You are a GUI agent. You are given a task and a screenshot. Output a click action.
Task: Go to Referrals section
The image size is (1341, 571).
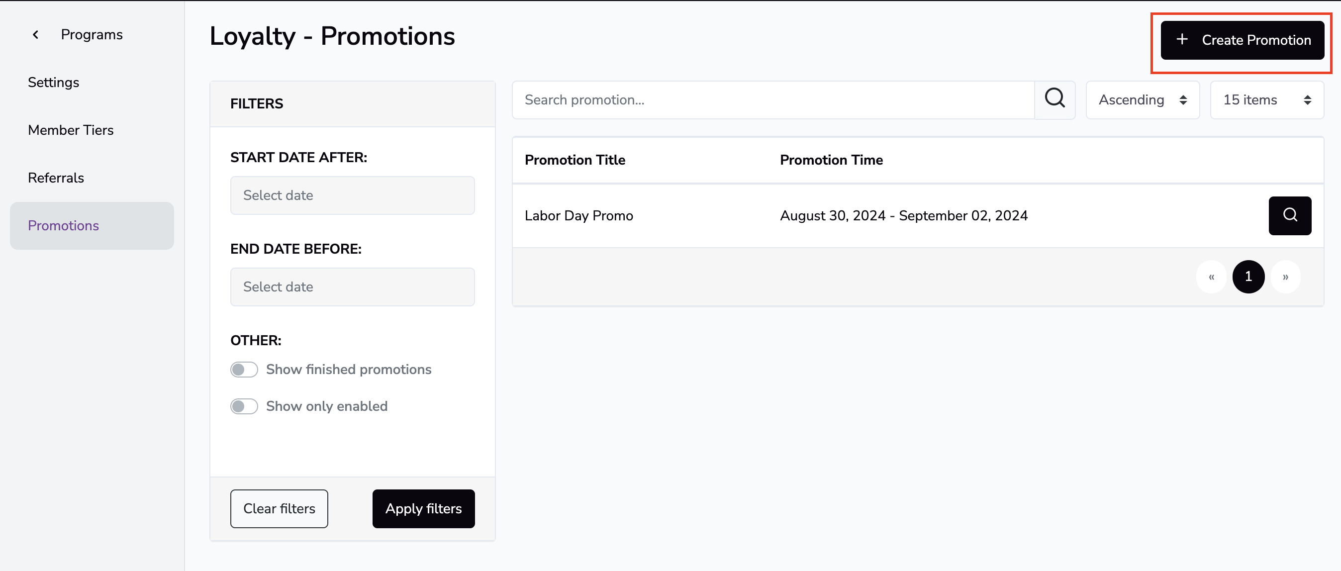(x=56, y=178)
